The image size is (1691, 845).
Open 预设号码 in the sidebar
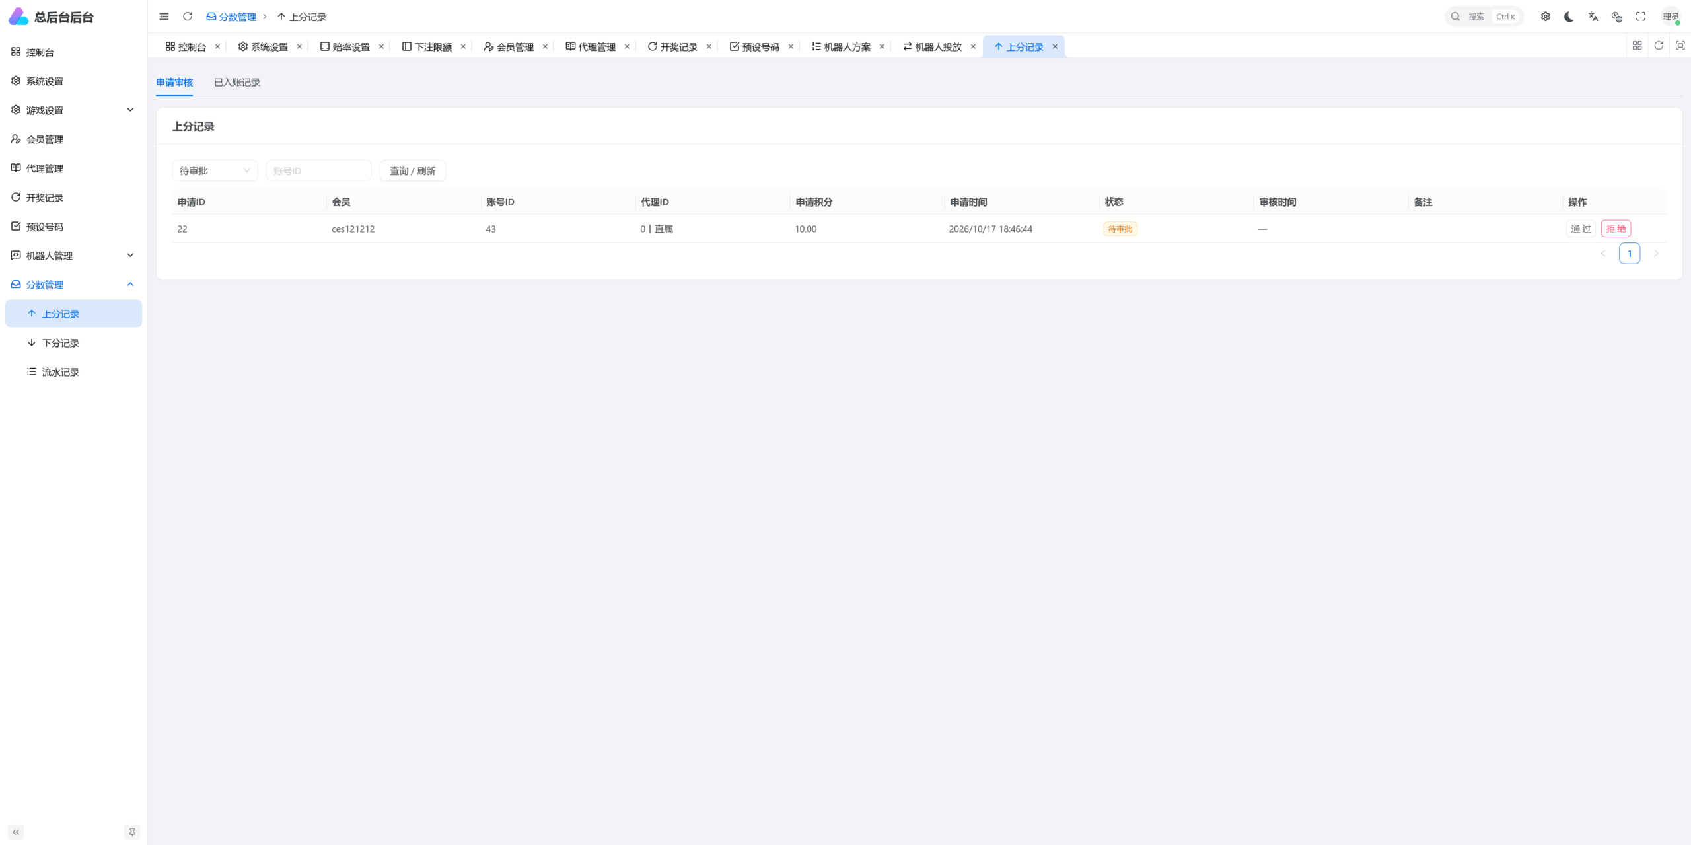(x=73, y=227)
